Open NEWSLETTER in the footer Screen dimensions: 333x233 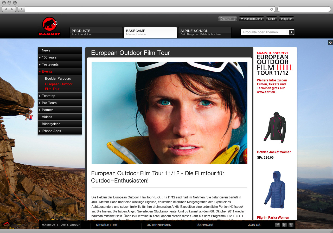tap(107, 225)
